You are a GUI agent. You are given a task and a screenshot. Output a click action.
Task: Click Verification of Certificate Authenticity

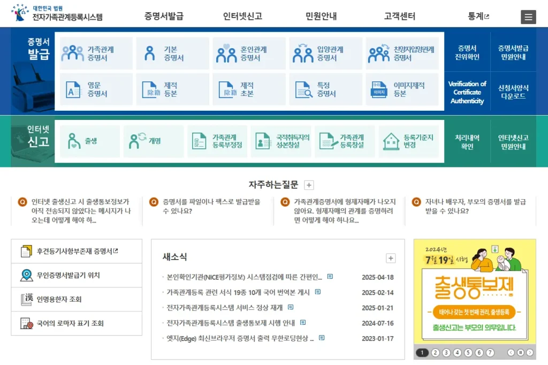click(x=467, y=92)
